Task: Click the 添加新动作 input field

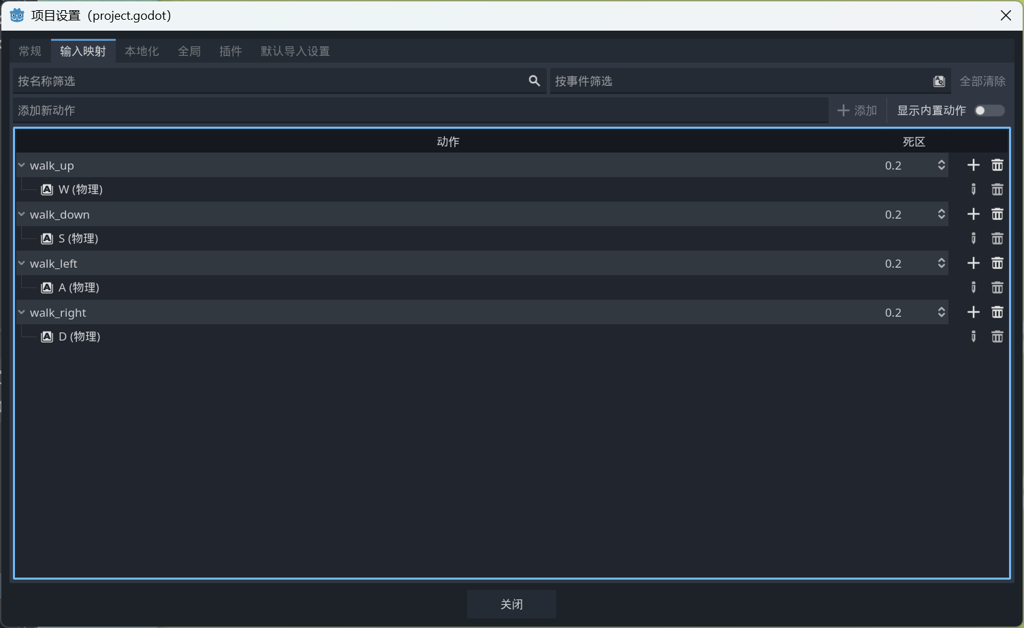Action: [419, 110]
